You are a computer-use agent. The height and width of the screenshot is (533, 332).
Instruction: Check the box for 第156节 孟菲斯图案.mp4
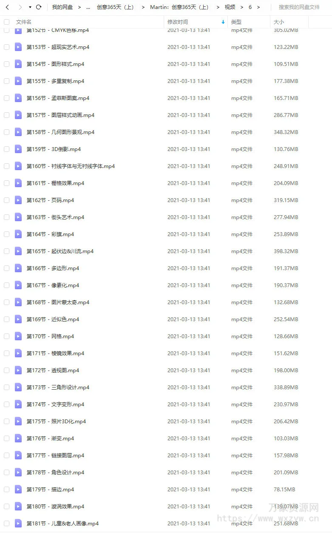click(x=6, y=98)
